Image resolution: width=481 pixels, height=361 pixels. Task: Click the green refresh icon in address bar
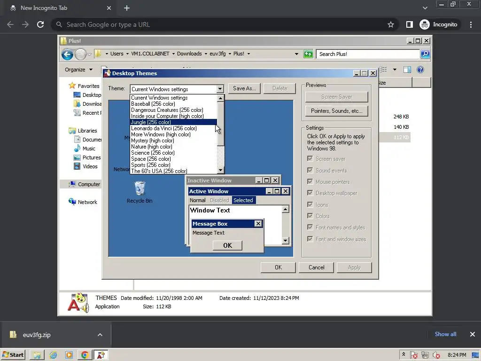click(308, 54)
